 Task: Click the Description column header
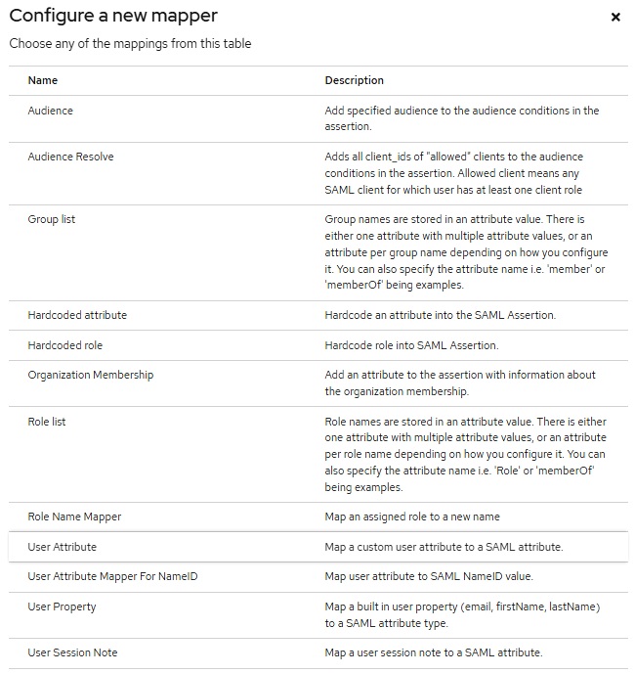tap(355, 80)
